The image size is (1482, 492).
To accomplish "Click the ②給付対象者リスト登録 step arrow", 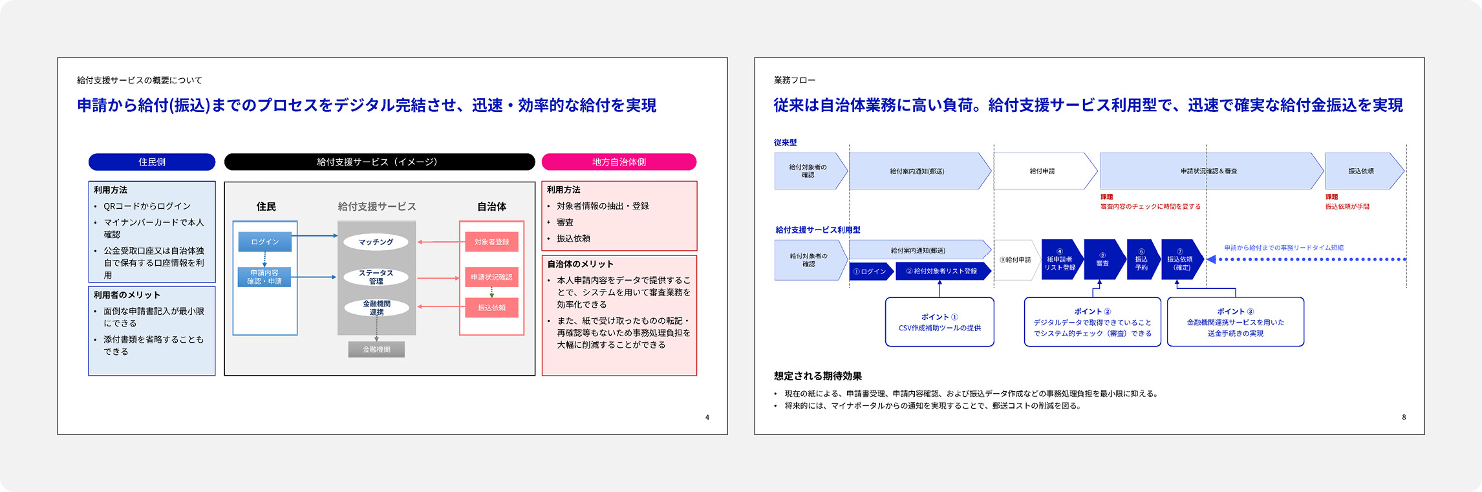I will [x=943, y=272].
